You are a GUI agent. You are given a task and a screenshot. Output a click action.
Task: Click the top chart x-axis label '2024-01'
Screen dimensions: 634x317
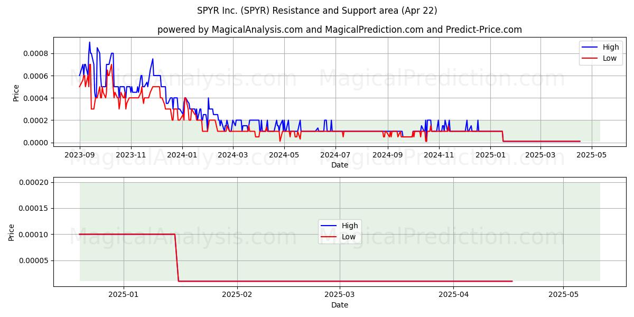point(182,155)
